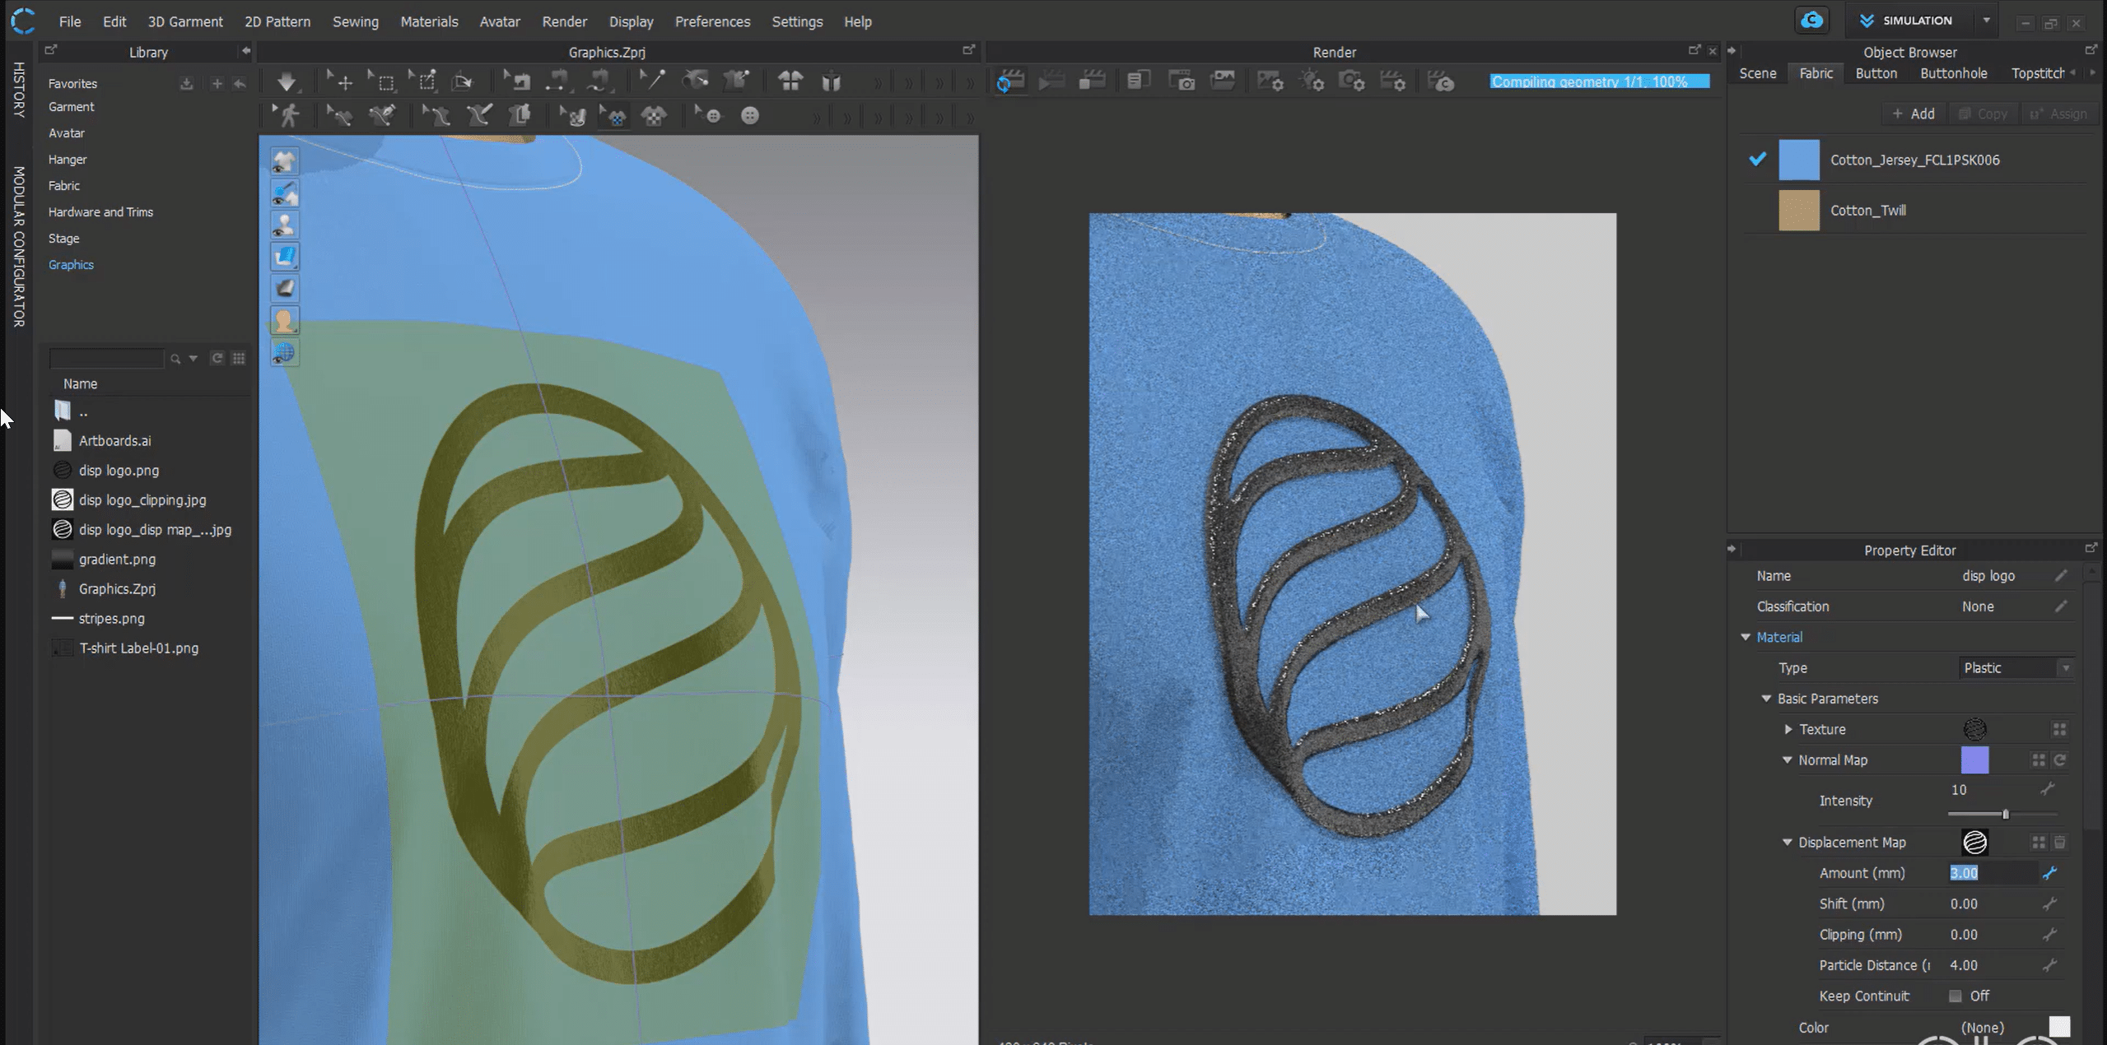2107x1045 pixels.
Task: Expand the Texture section
Action: [1788, 730]
